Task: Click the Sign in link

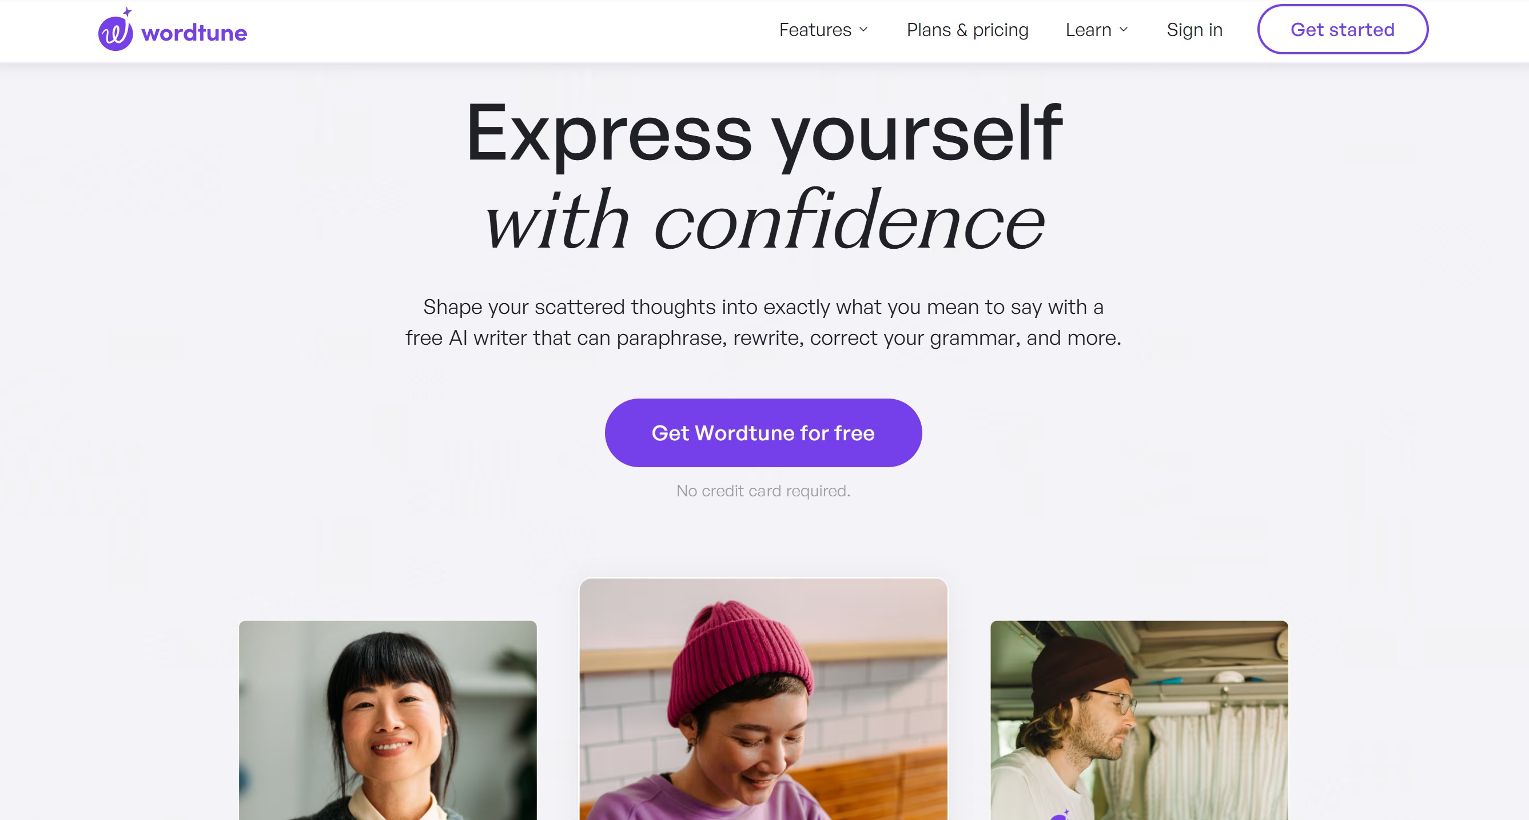Action: 1194,30
